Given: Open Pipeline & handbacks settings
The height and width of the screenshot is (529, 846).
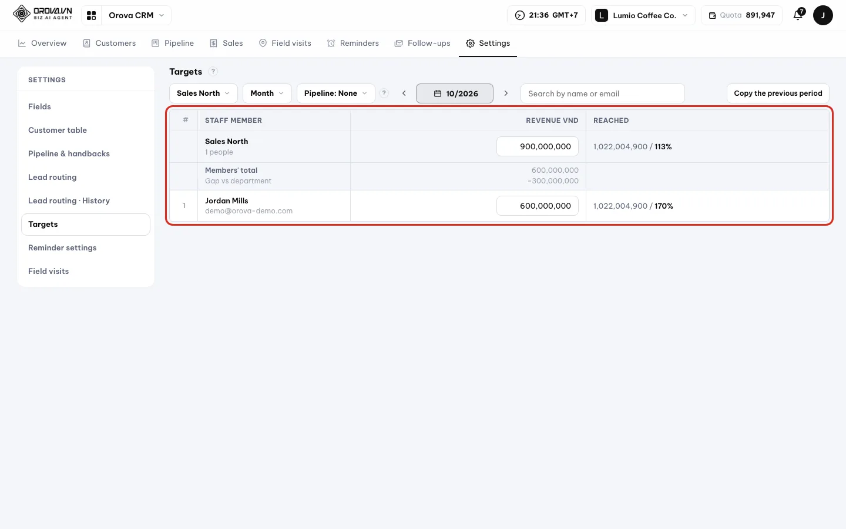Looking at the screenshot, I should [86, 153].
